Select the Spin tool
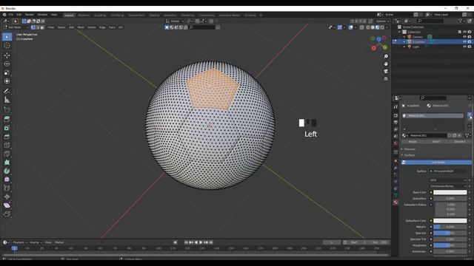The image size is (474, 266). (7, 171)
